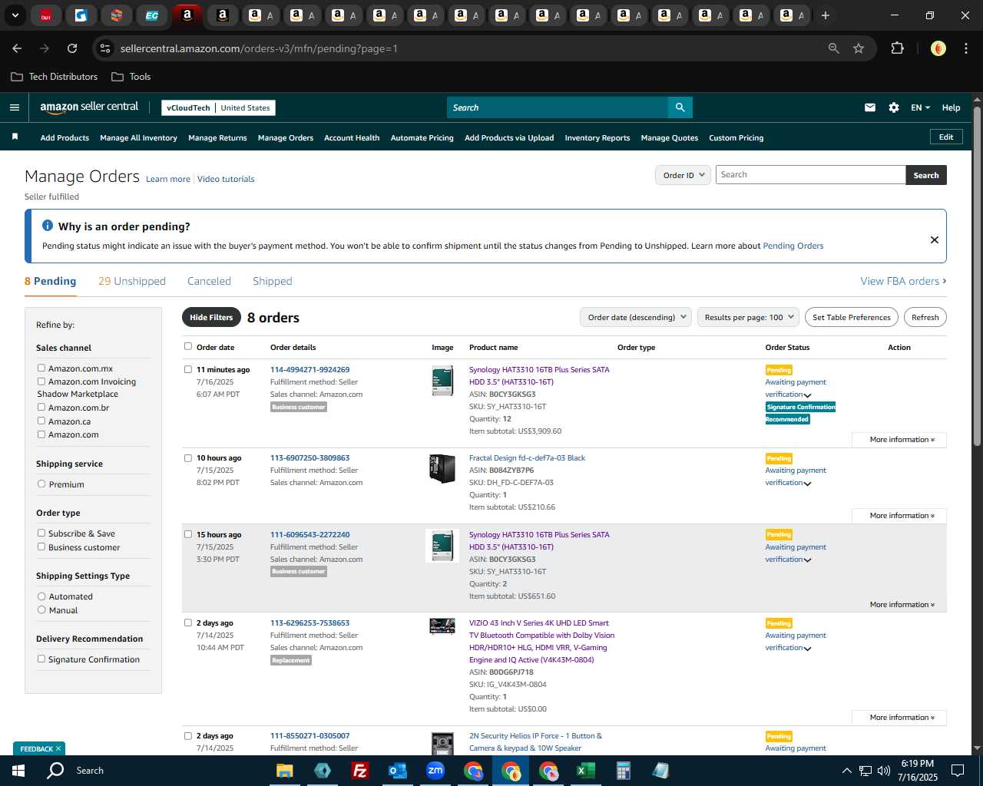Expand More information for VIZIO order
Screen dimensions: 983x786
point(902,718)
